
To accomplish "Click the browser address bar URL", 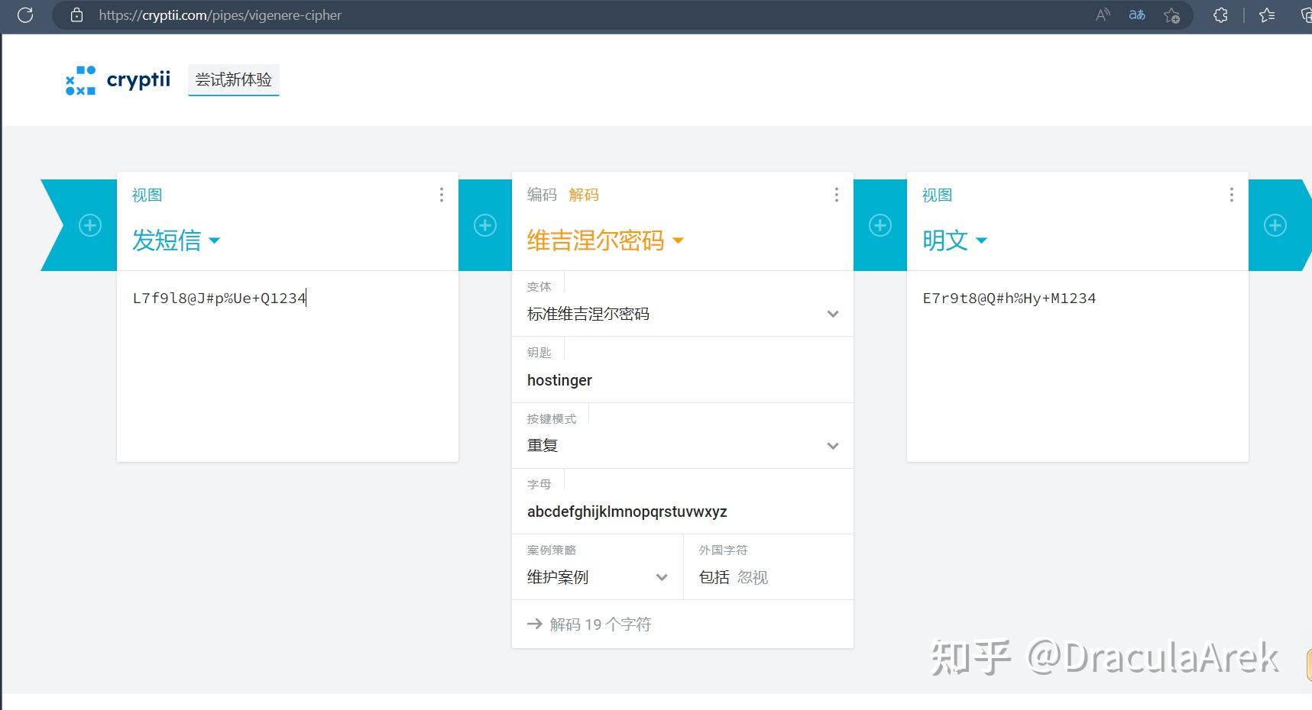I will pyautogui.click(x=220, y=15).
